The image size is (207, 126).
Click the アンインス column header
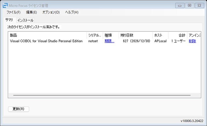coord(194,35)
